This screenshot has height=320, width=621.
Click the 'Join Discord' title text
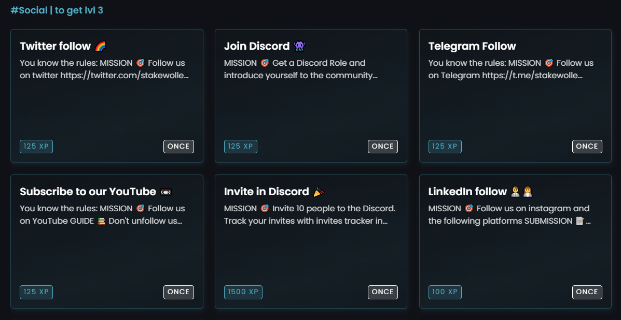257,46
